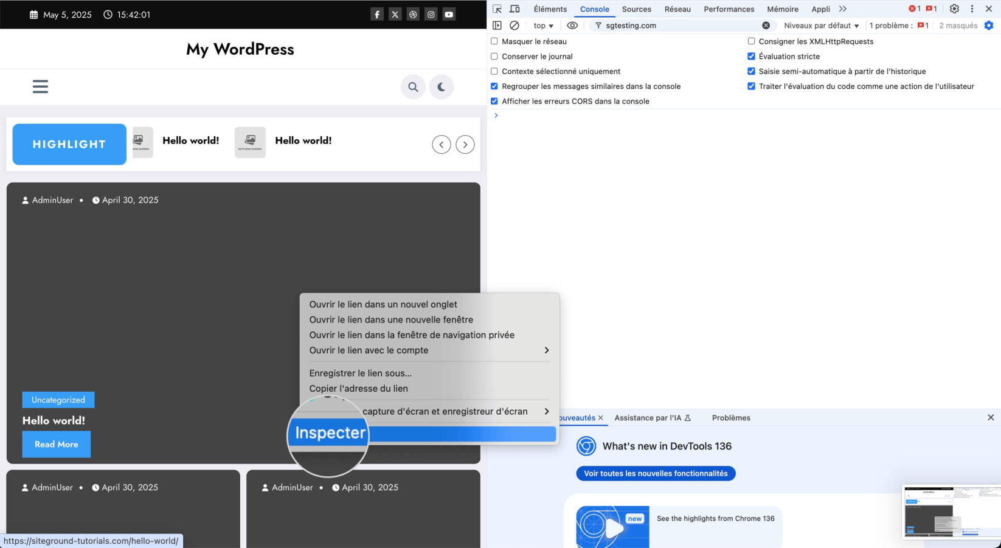Uncheck Afficher les erreurs CORS
The width and height of the screenshot is (1001, 548).
point(494,102)
